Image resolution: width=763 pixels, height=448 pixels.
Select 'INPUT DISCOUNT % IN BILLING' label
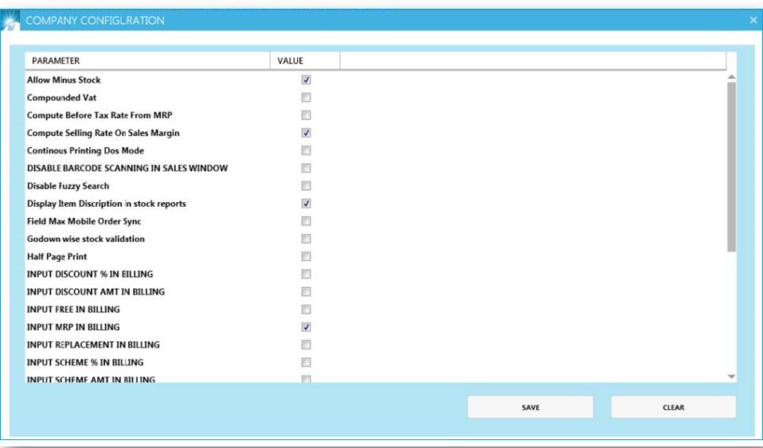90,275
